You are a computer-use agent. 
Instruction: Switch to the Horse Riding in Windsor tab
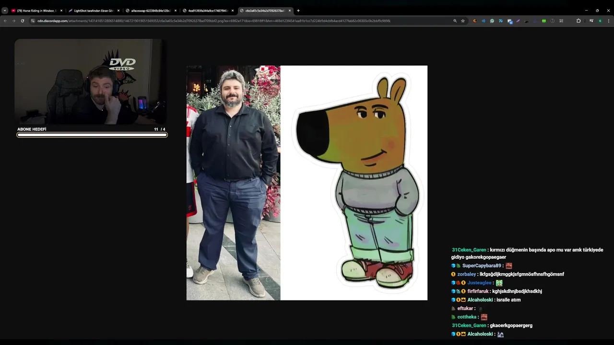(36, 11)
